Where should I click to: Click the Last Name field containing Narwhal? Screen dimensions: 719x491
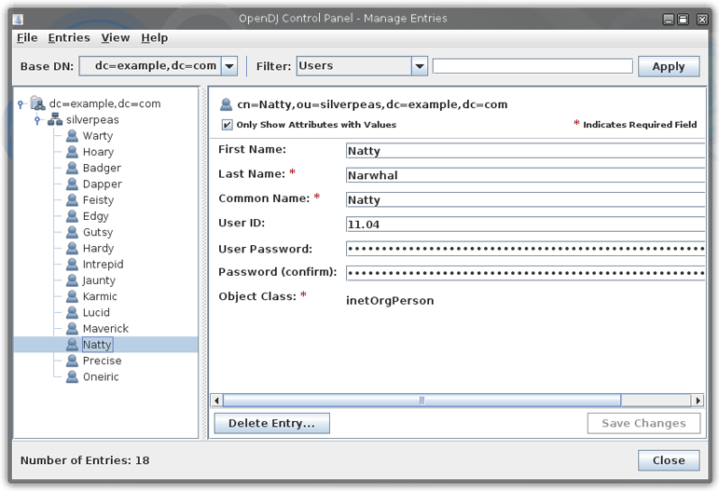click(x=524, y=175)
